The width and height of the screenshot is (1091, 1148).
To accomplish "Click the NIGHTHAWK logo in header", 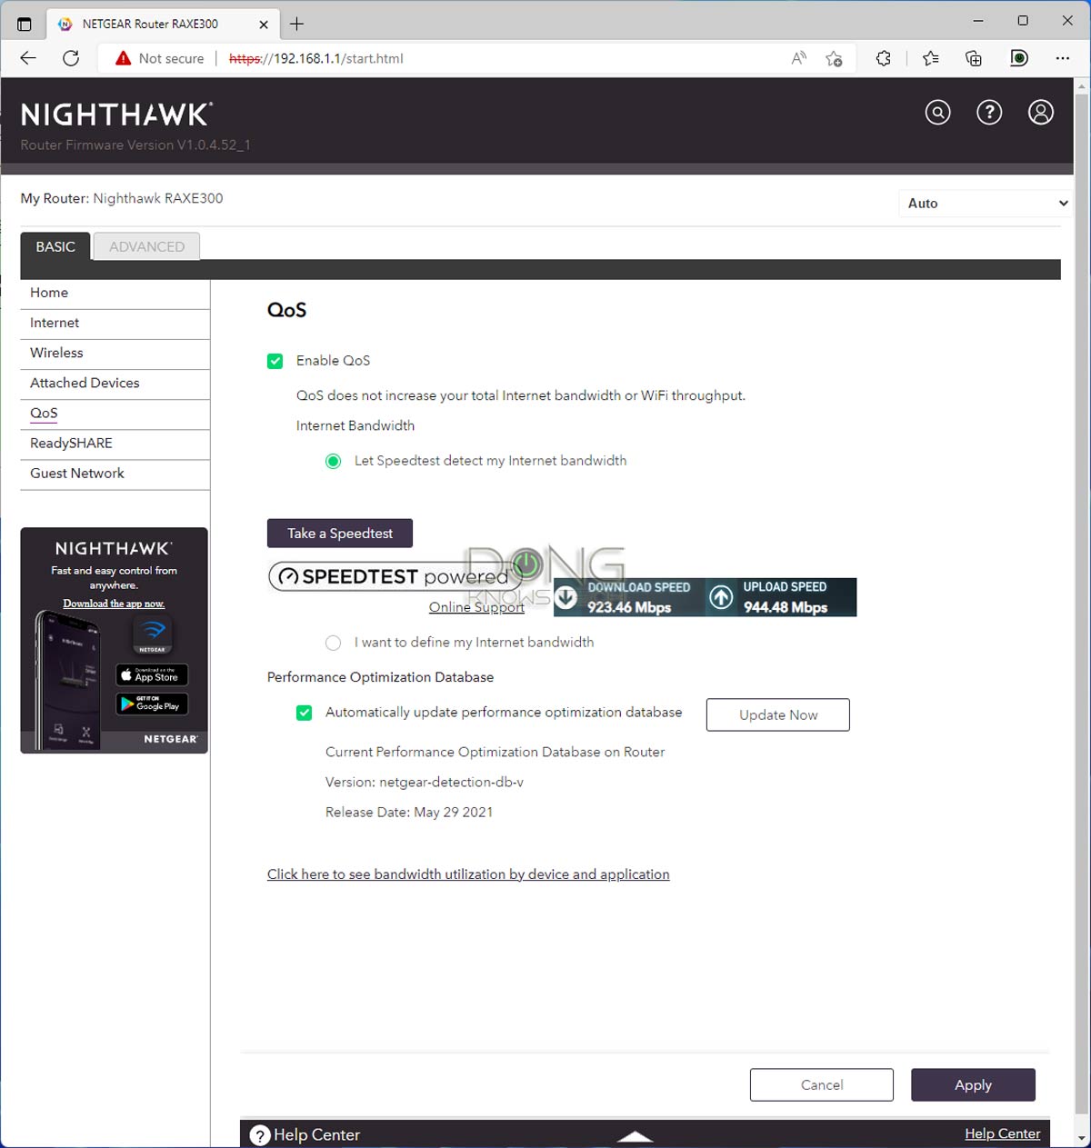I will [x=116, y=115].
